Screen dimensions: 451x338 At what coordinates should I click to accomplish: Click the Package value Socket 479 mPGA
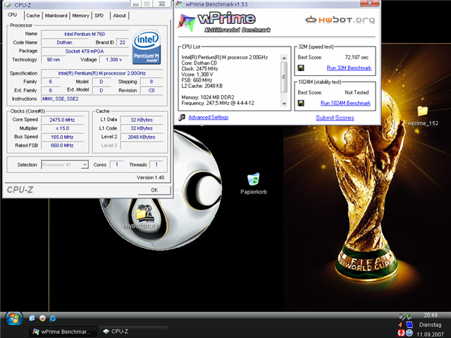(85, 51)
